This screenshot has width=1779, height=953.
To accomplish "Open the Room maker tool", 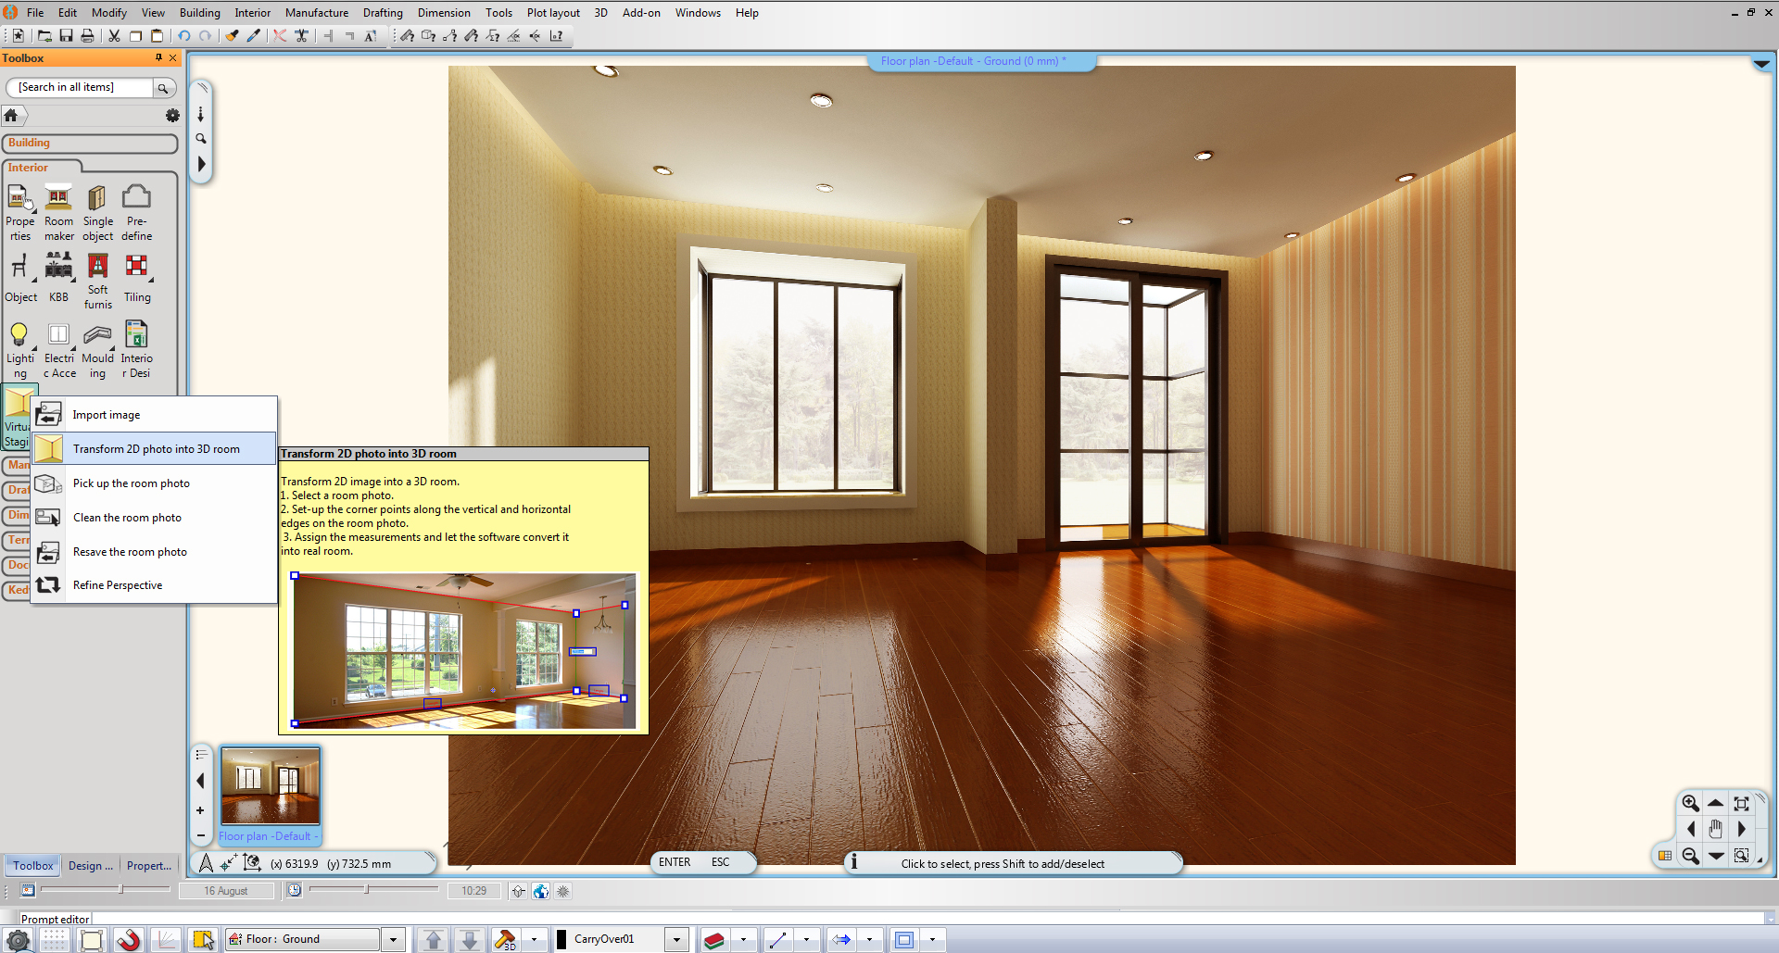I will pos(58,198).
